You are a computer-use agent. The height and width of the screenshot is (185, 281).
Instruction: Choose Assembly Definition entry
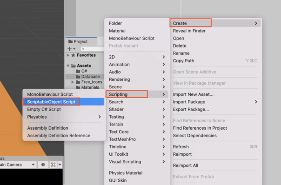click(x=64, y=128)
